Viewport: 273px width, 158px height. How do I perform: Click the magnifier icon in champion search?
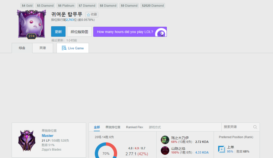pyautogui.click(x=255, y=127)
